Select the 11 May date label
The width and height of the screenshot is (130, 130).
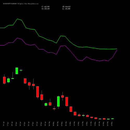point(70,123)
